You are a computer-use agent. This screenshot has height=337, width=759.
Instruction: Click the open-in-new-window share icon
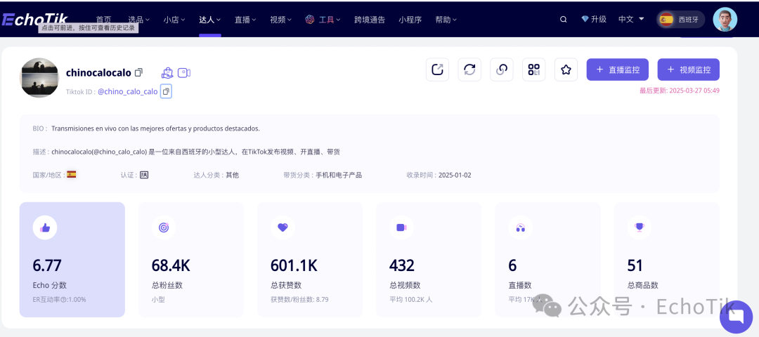pyautogui.click(x=437, y=70)
